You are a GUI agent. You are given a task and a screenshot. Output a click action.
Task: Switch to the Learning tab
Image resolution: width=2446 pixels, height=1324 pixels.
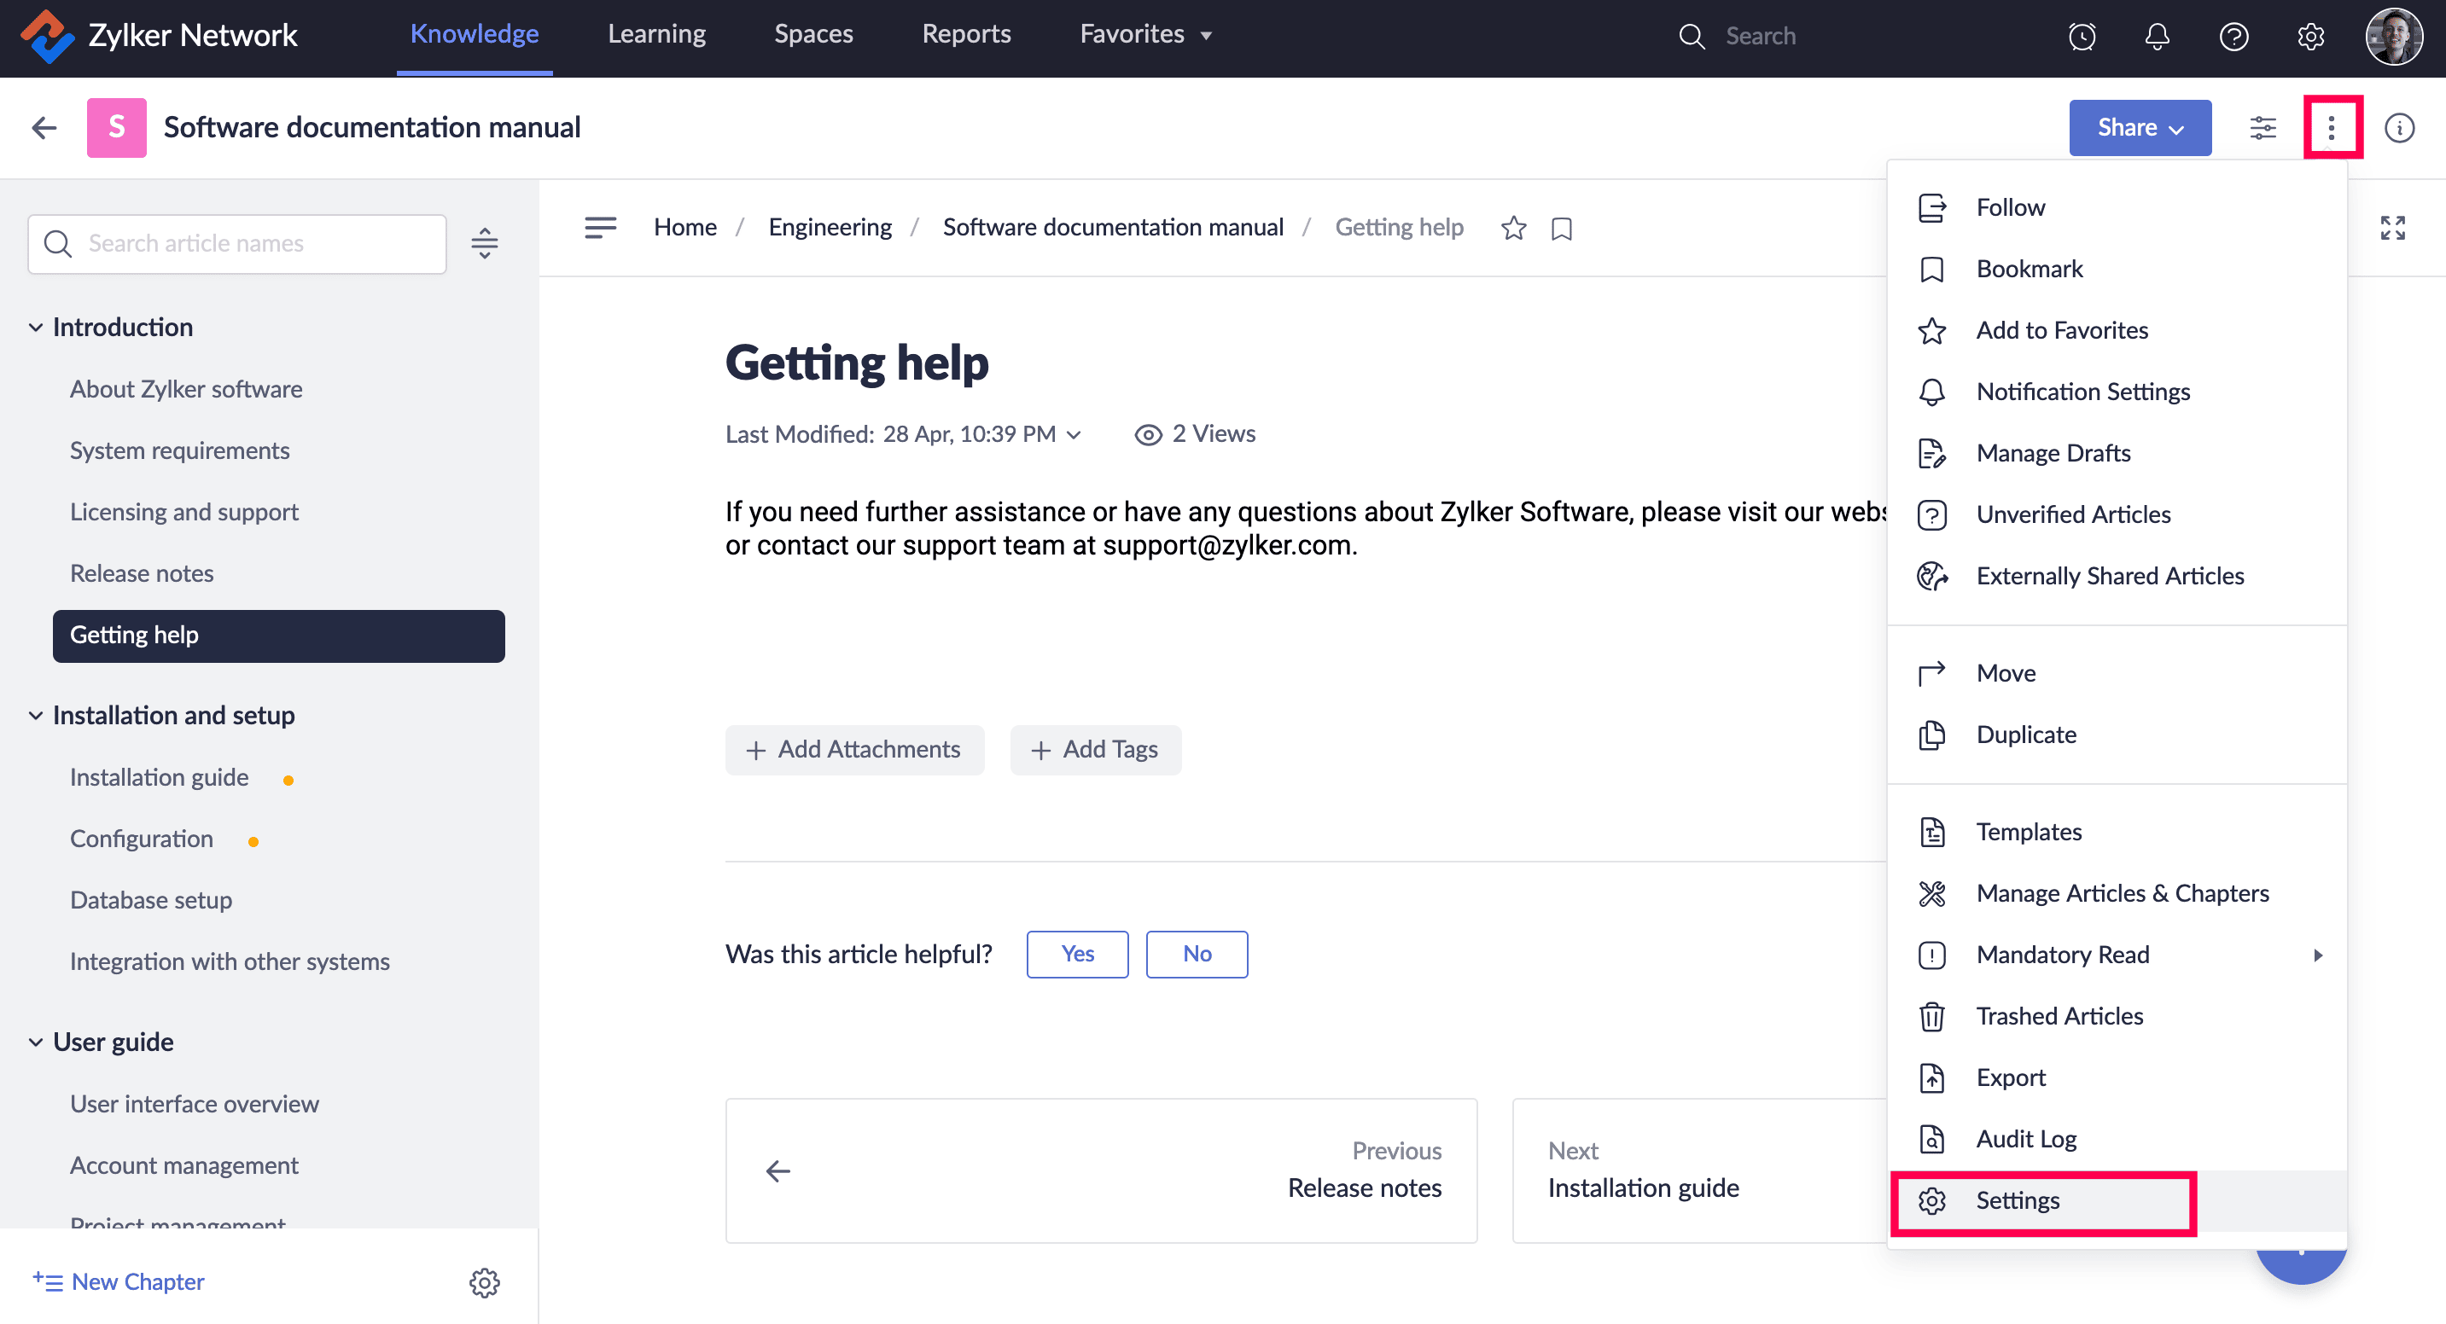[656, 34]
